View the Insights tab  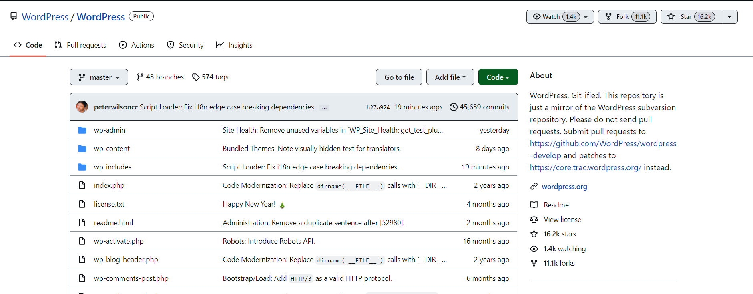tap(234, 45)
